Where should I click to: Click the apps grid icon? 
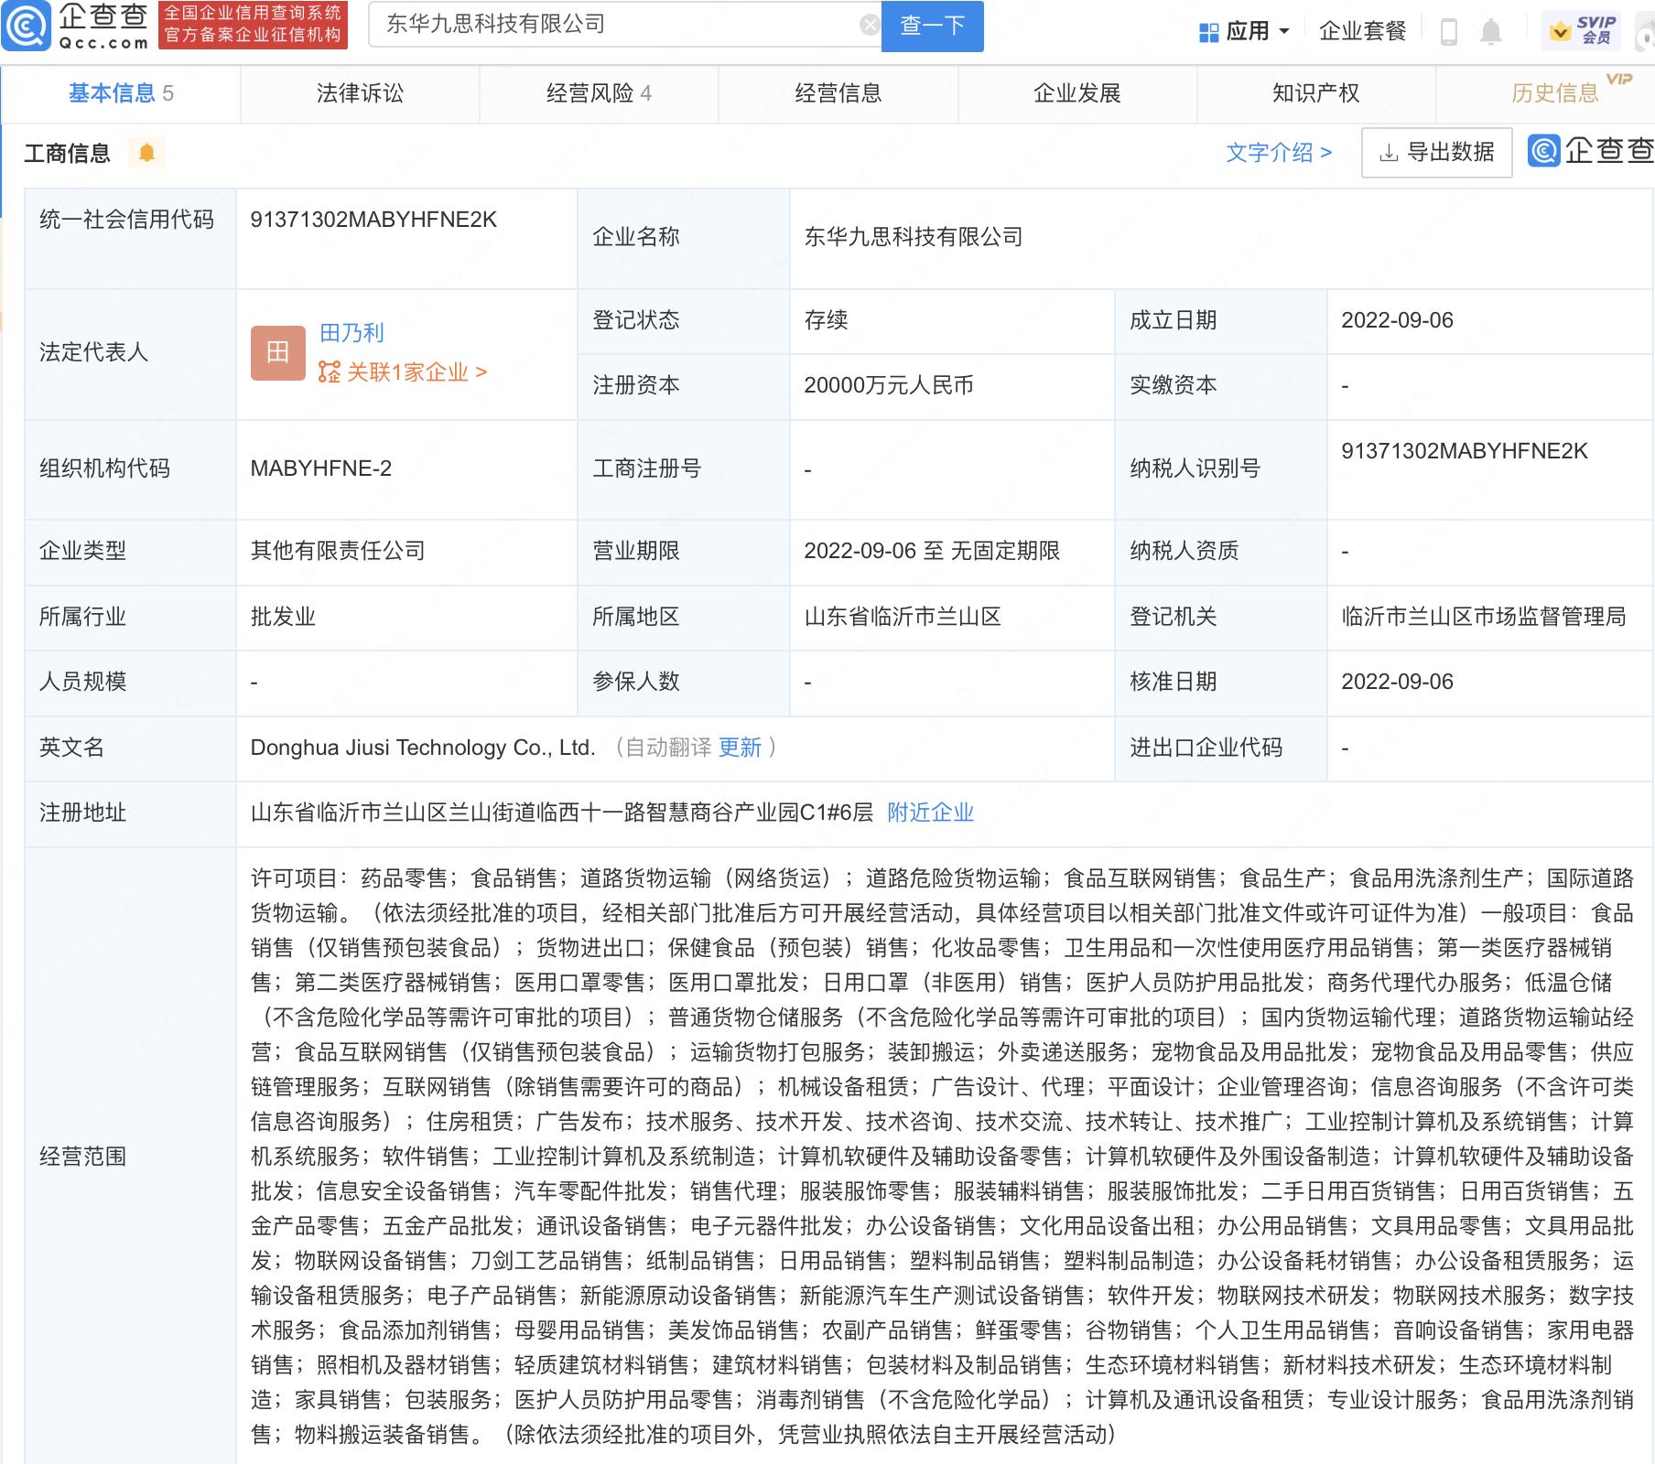[x=1208, y=32]
